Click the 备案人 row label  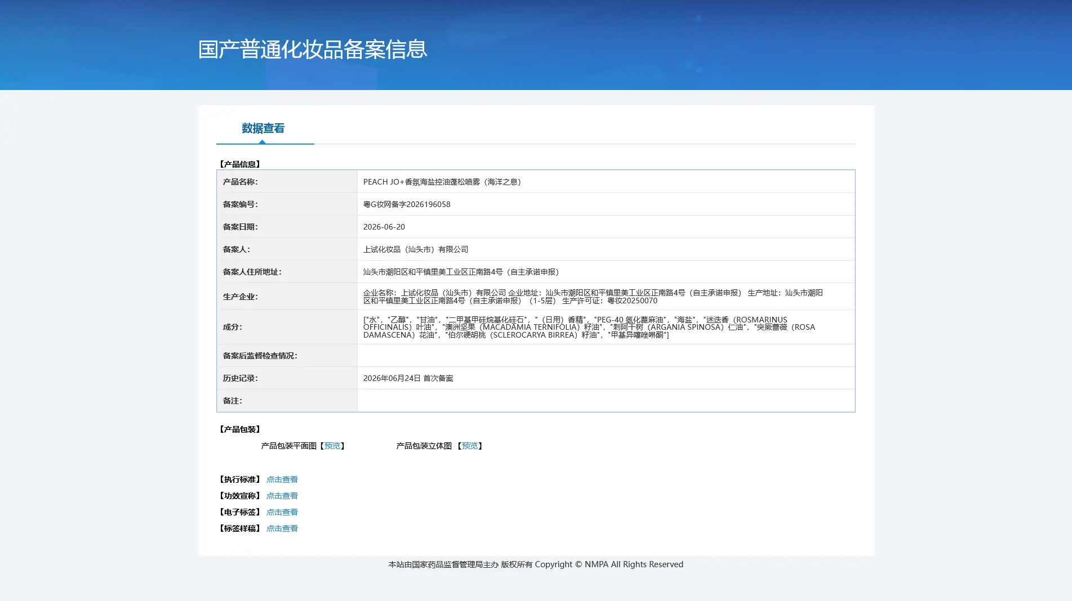pyautogui.click(x=237, y=249)
